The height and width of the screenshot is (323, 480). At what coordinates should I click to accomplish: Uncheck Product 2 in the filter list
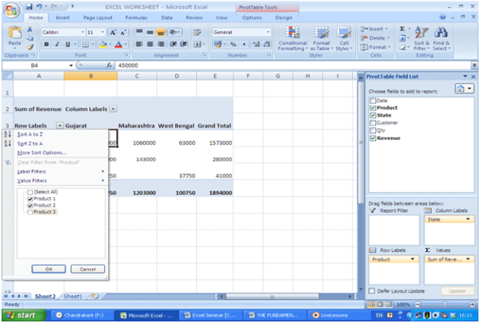[30, 205]
